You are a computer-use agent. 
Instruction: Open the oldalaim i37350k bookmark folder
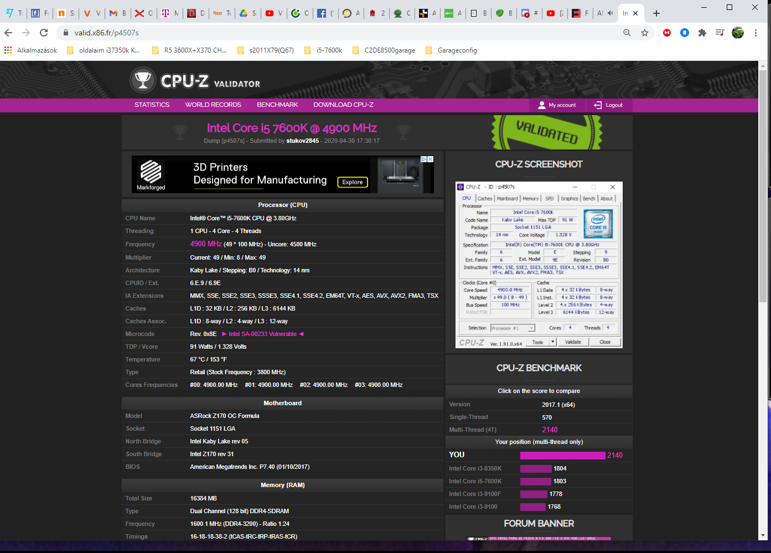coord(104,50)
